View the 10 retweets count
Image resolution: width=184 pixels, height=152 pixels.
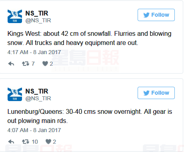point(35,142)
